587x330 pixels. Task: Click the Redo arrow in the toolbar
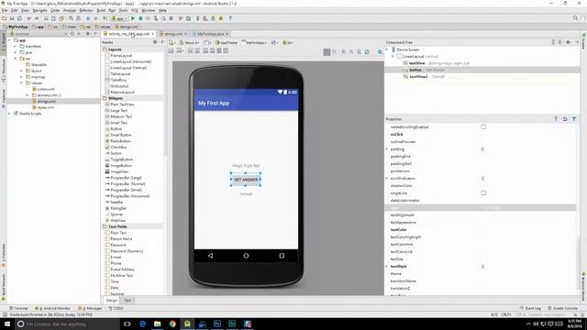(x=37, y=18)
